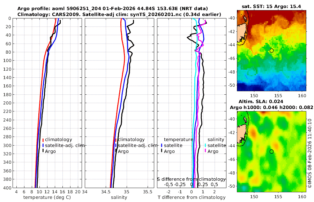Click the salinity axis tick label 35.5

(148, 192)
